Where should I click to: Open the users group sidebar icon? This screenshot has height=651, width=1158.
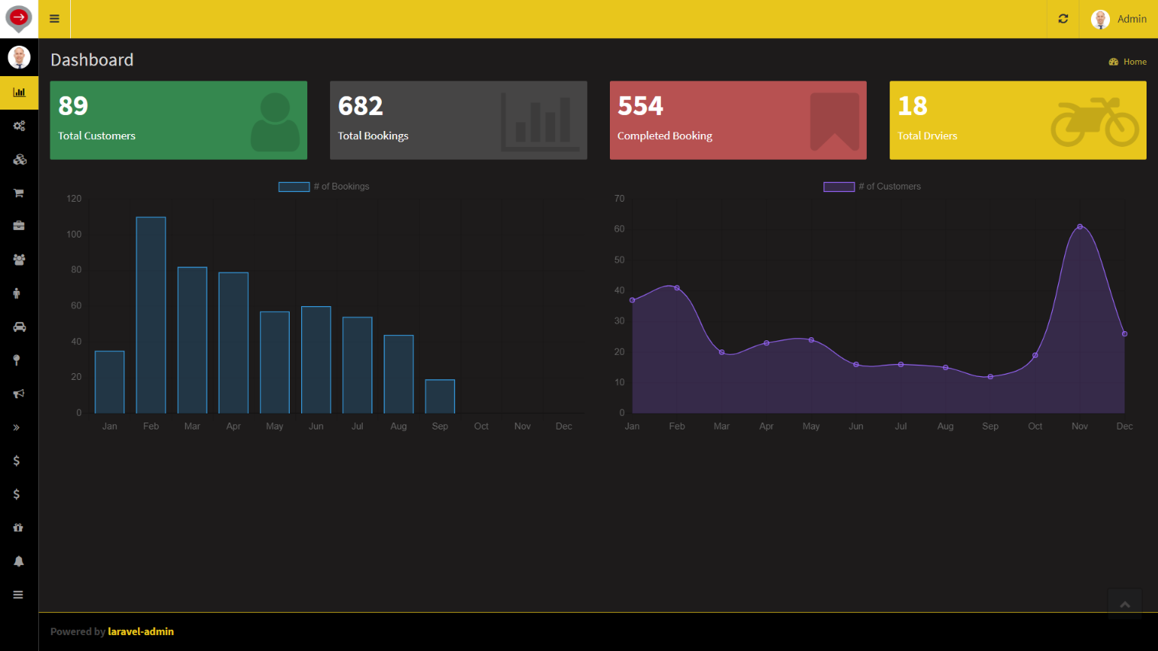[19, 260]
